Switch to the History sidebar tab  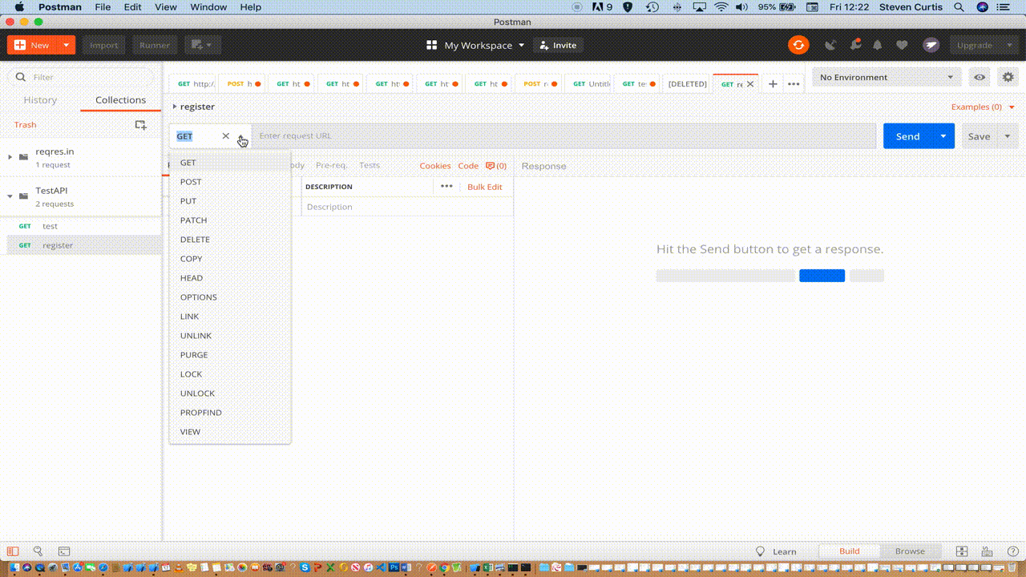click(x=40, y=100)
